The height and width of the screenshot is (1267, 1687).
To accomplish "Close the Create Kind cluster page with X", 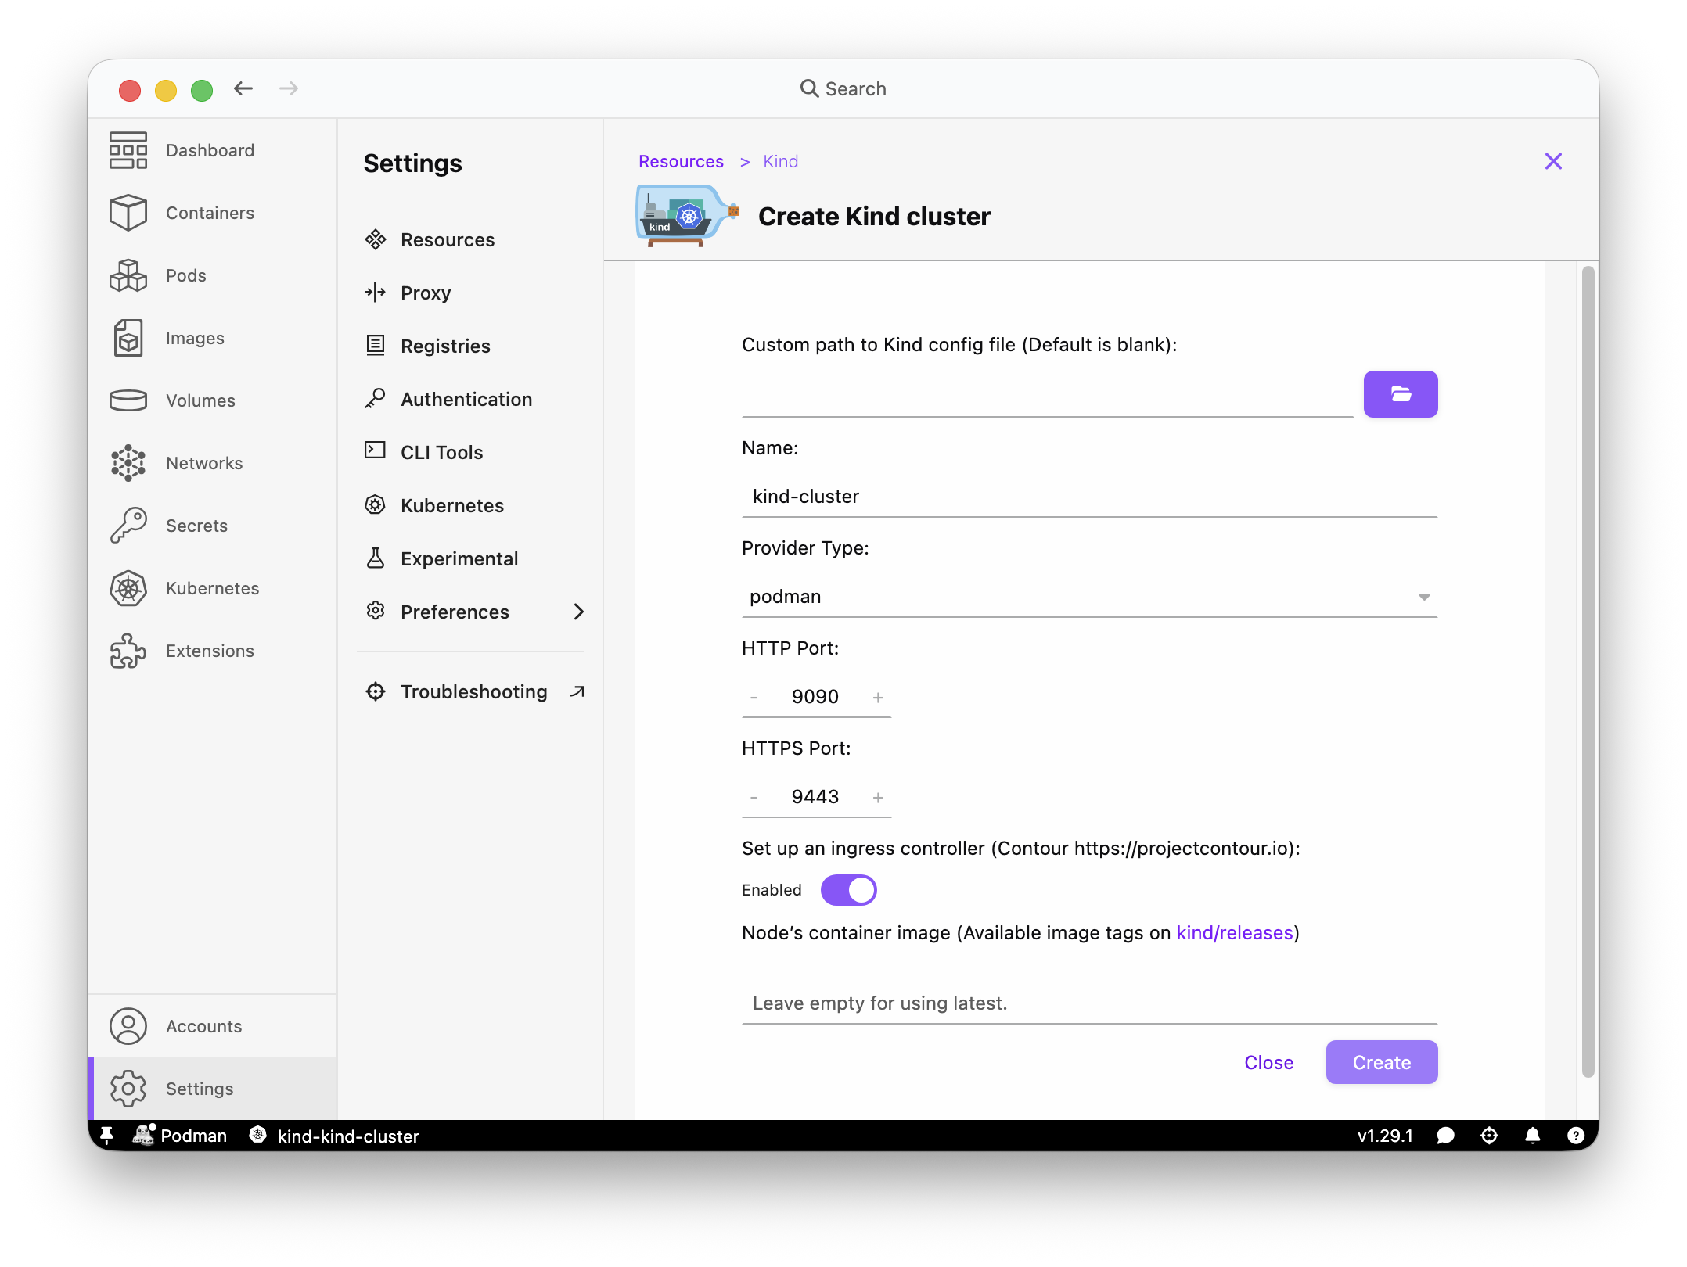I will [x=1553, y=161].
